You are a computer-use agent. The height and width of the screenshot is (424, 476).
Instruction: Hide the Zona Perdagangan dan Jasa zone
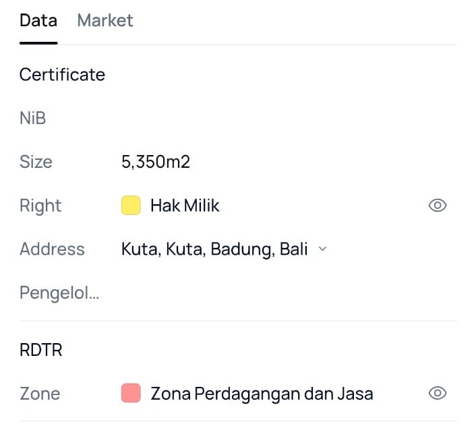coord(438,393)
